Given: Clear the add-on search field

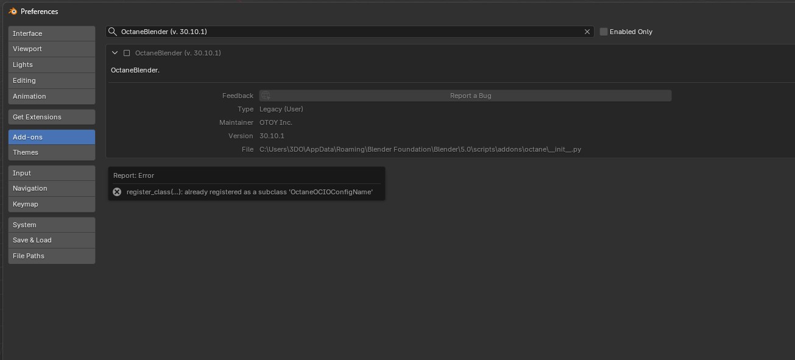Looking at the screenshot, I should 587,32.
